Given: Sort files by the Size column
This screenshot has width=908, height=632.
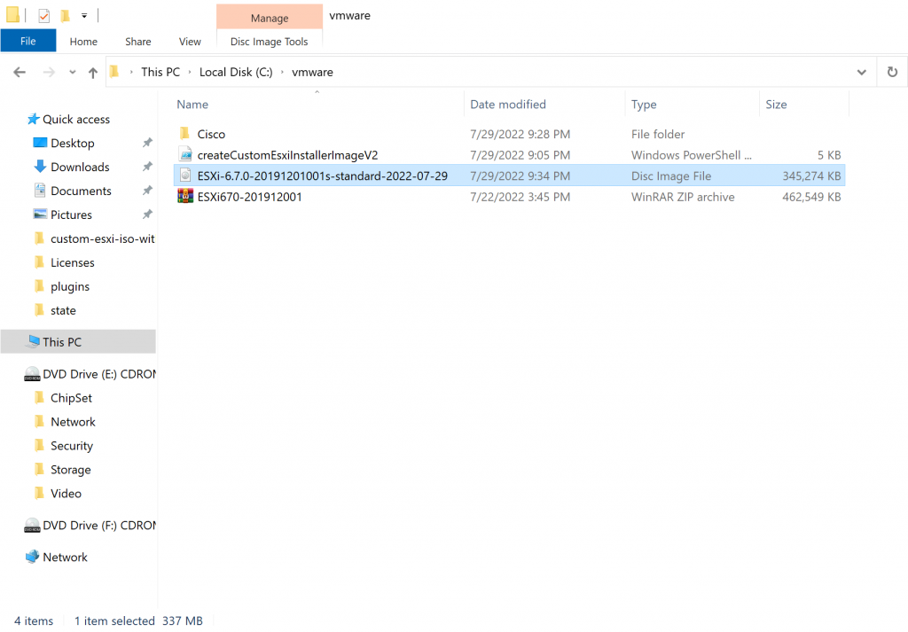Looking at the screenshot, I should (776, 105).
